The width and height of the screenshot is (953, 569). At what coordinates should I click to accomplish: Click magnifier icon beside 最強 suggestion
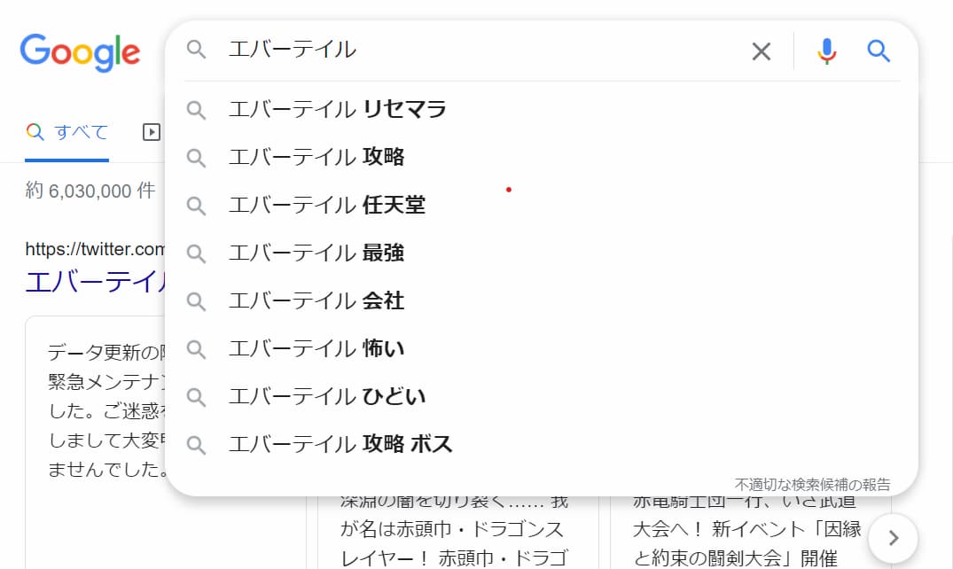pos(196,253)
